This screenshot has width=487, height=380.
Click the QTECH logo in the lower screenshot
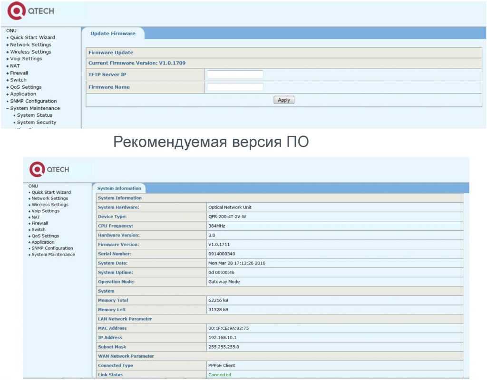point(49,170)
